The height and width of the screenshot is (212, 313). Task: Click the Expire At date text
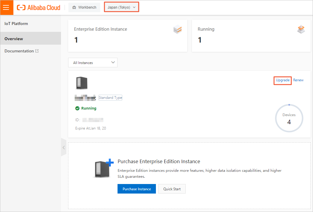point(91,128)
